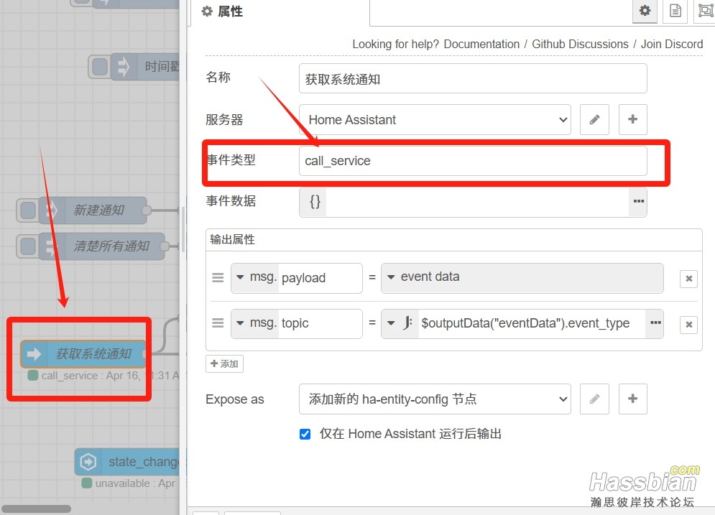
Task: Click the output port of 新建通知 node
Action: click(147, 210)
